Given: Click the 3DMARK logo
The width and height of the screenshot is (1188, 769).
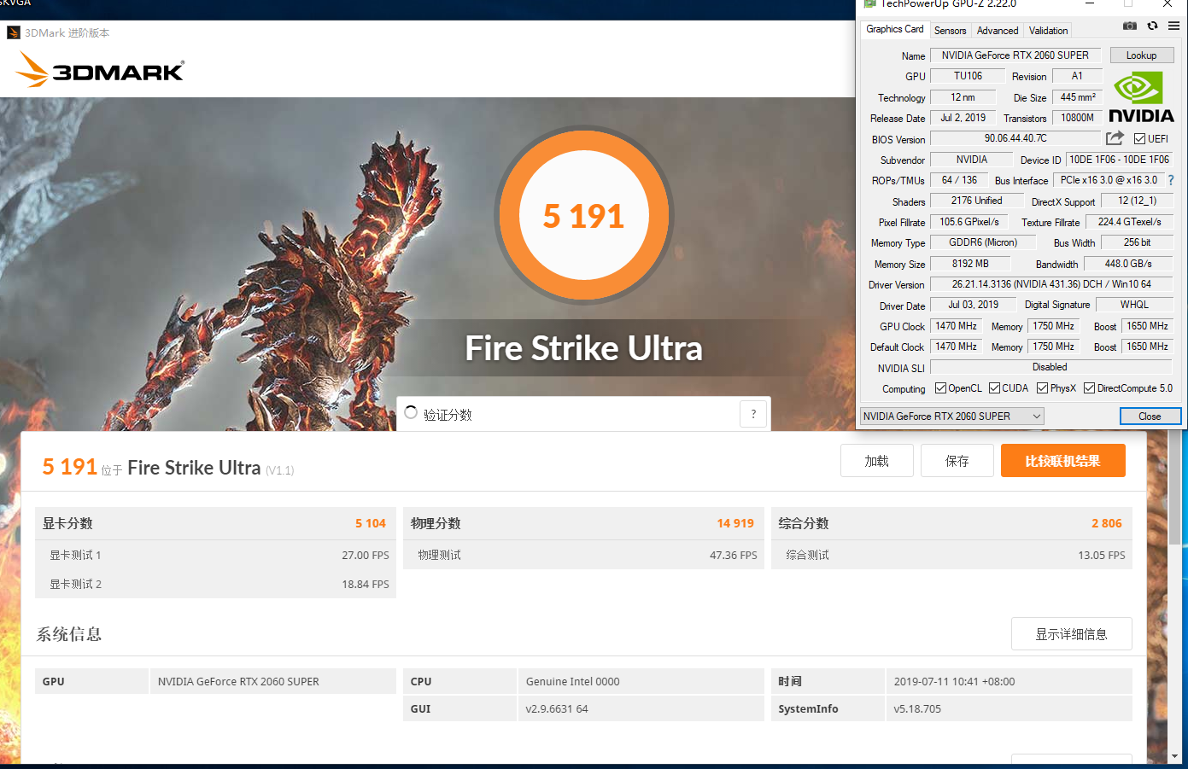Looking at the screenshot, I should tap(100, 69).
